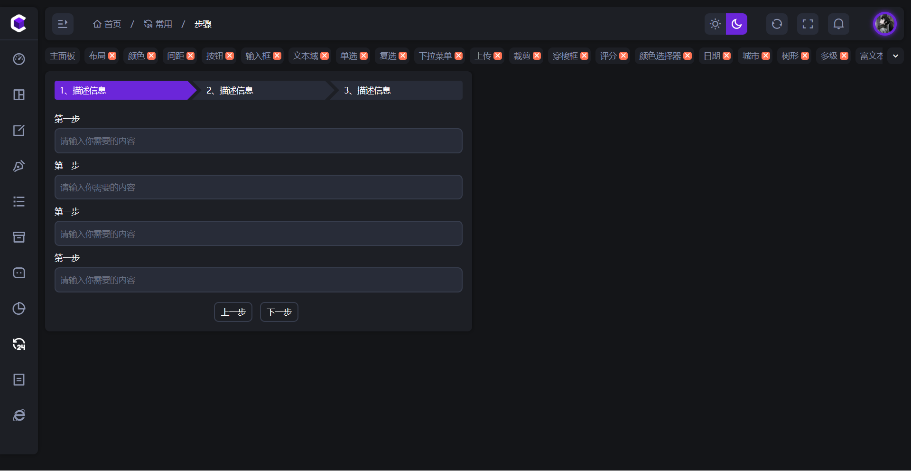The height and width of the screenshot is (471, 911).
Task: Switch to the 主面板 tab
Action: click(x=63, y=56)
